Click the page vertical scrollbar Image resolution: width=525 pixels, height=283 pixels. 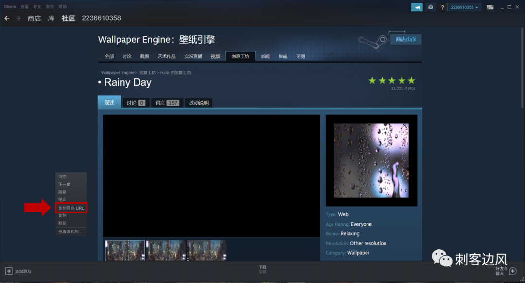(x=522, y=69)
